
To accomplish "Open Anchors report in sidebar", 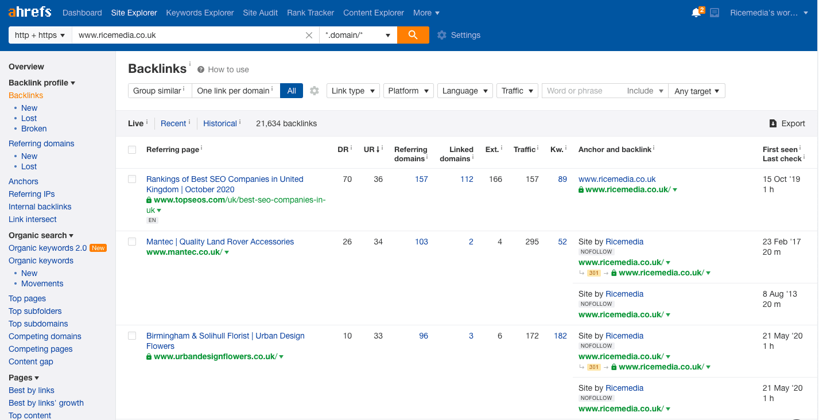I will (24, 181).
